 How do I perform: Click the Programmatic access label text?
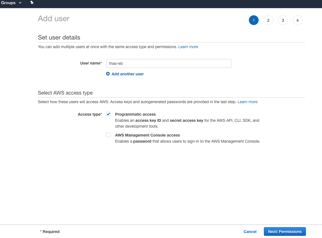pyautogui.click(x=135, y=114)
